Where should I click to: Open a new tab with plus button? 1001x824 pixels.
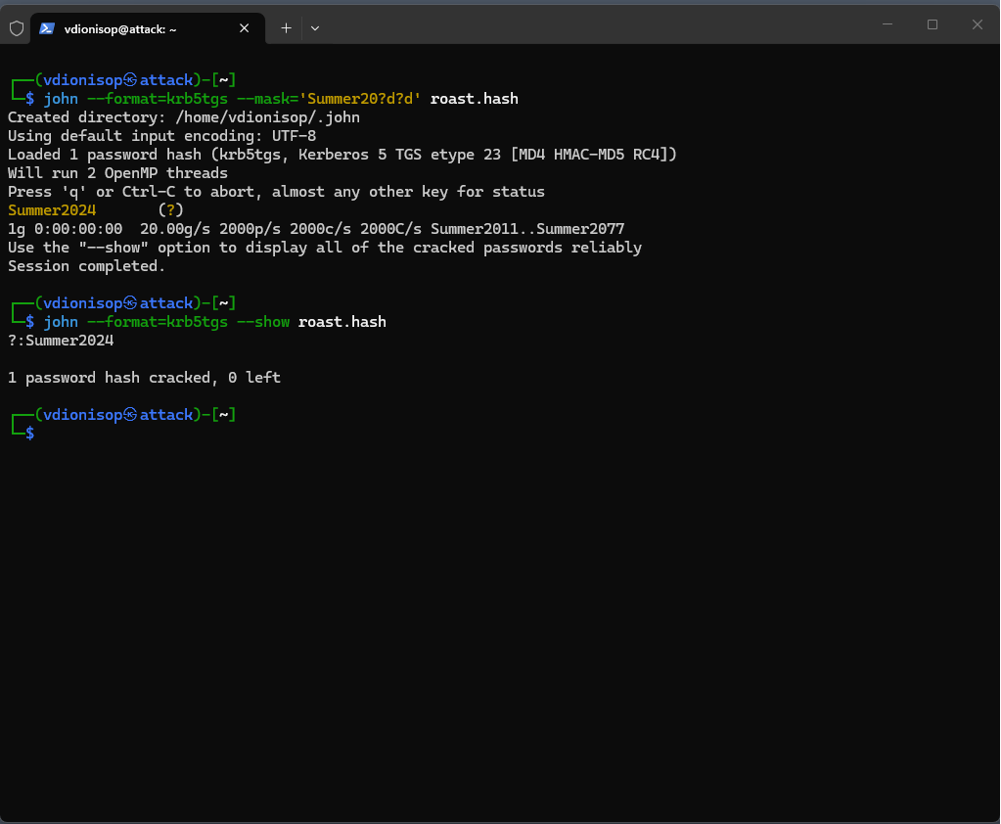286,28
